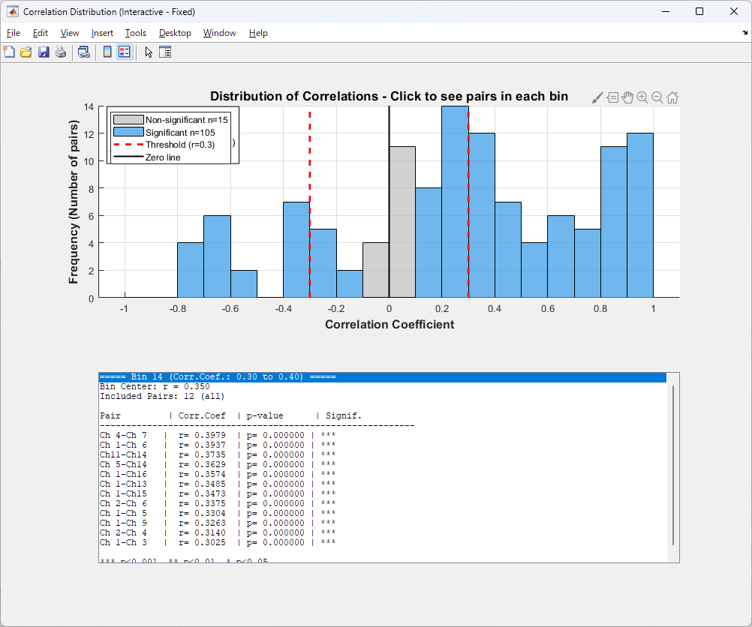Toggle the Insert Legend toolbar button
Screen dimensions: 752x627
click(125, 52)
